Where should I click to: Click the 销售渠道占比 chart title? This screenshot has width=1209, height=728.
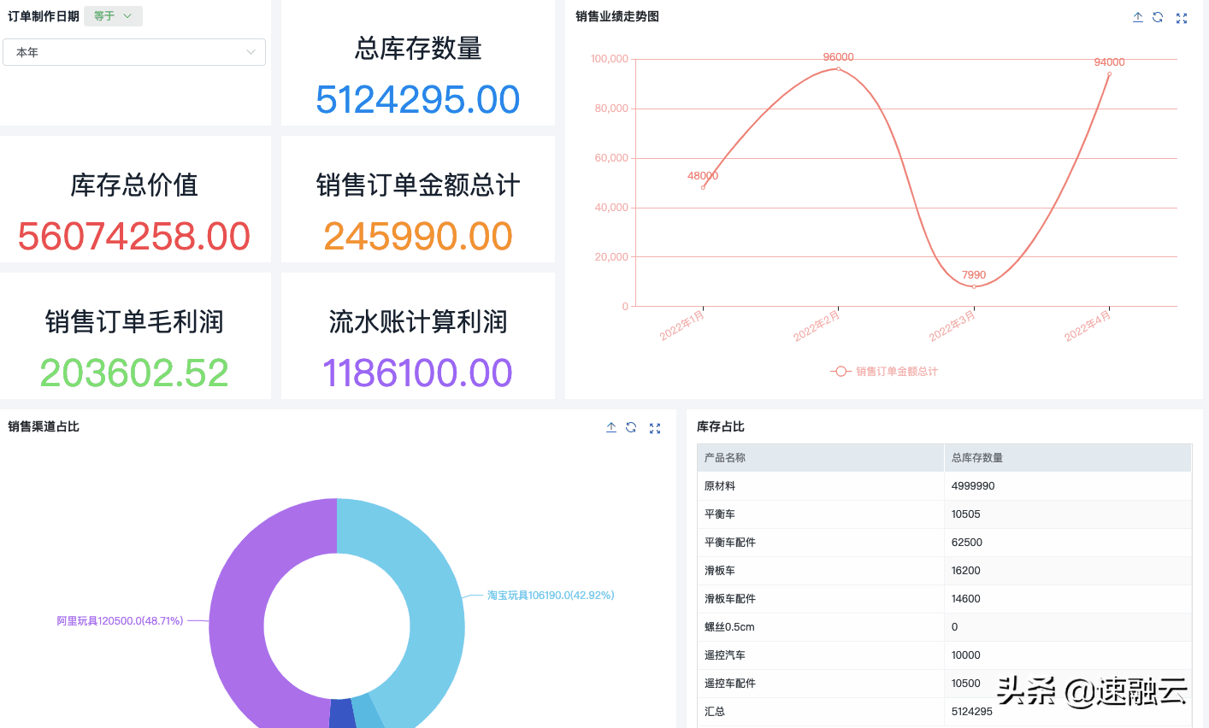pos(44,426)
